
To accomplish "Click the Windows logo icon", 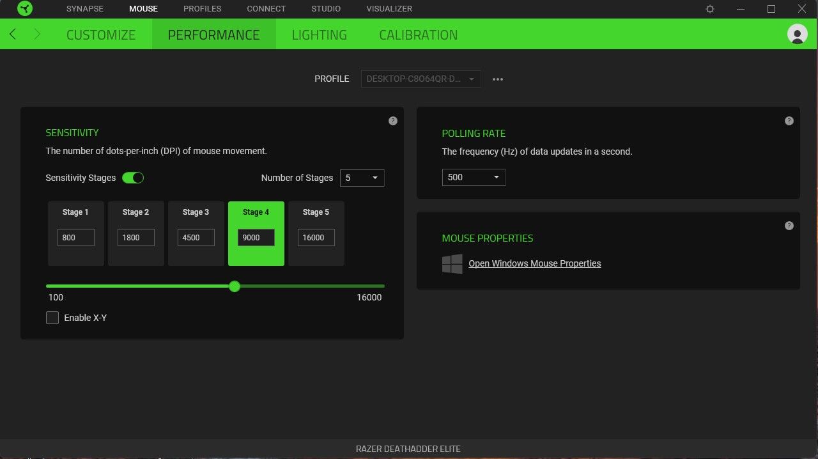I will [452, 263].
